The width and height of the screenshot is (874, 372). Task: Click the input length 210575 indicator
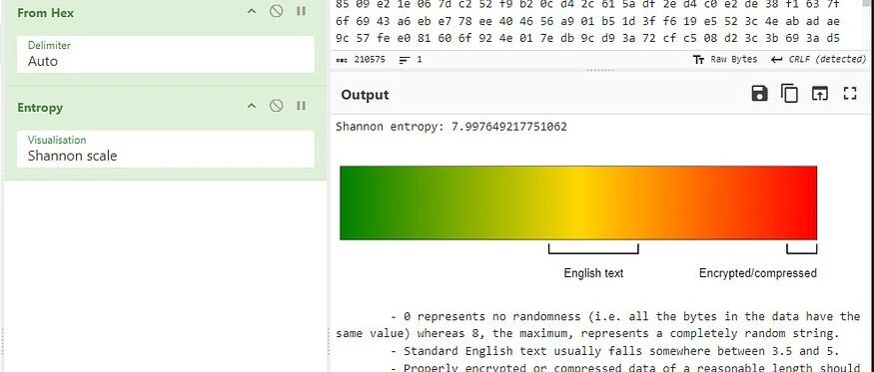pyautogui.click(x=362, y=59)
